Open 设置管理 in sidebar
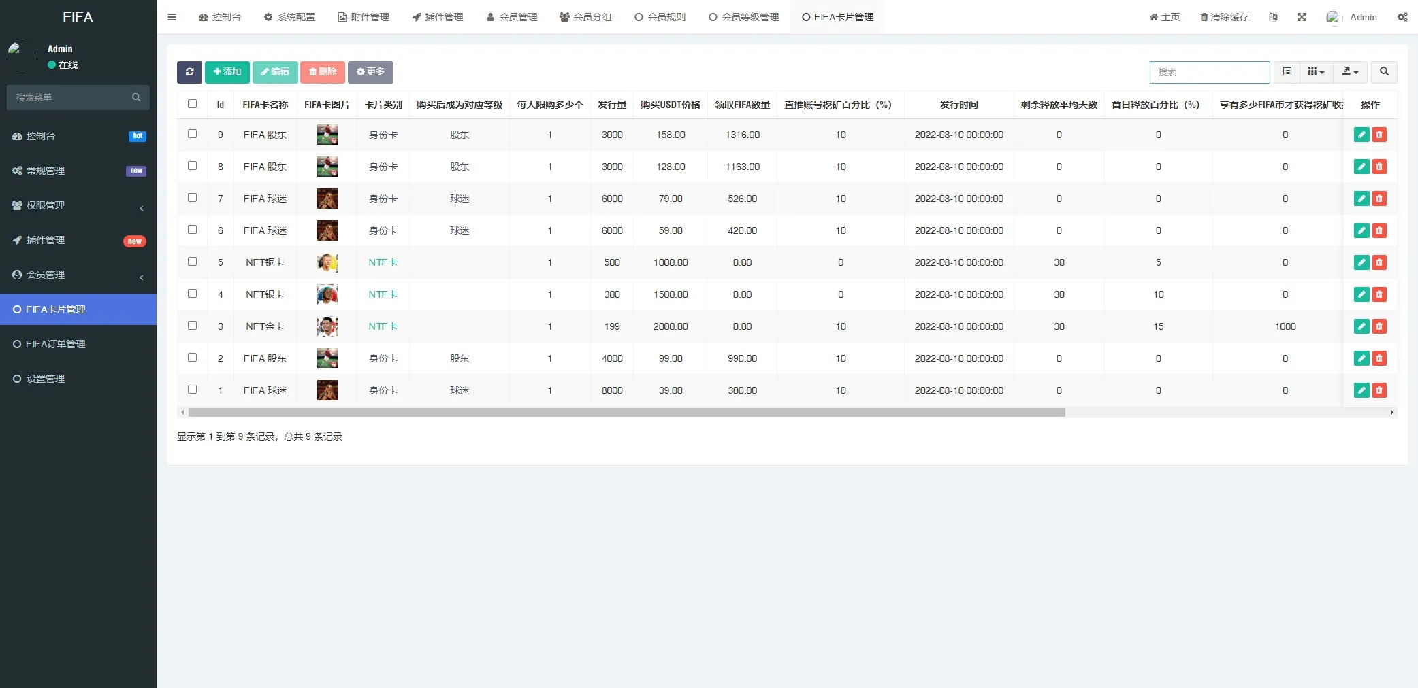 tap(78, 379)
